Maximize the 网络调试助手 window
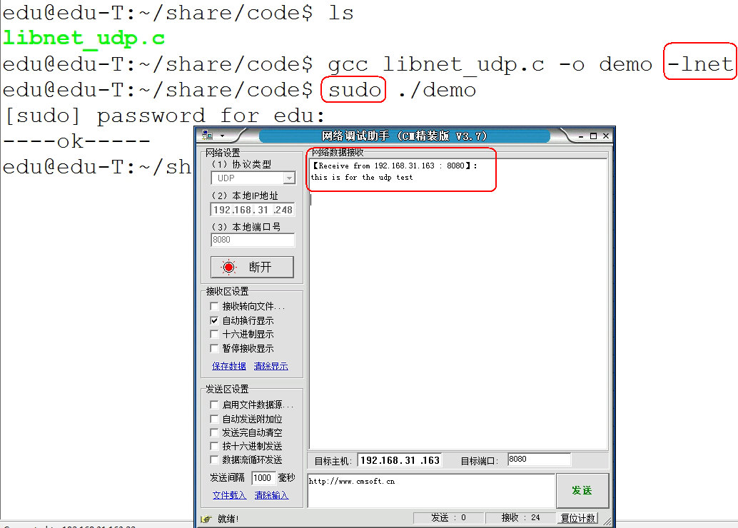Image resolution: width=738 pixels, height=528 pixels. click(594, 136)
